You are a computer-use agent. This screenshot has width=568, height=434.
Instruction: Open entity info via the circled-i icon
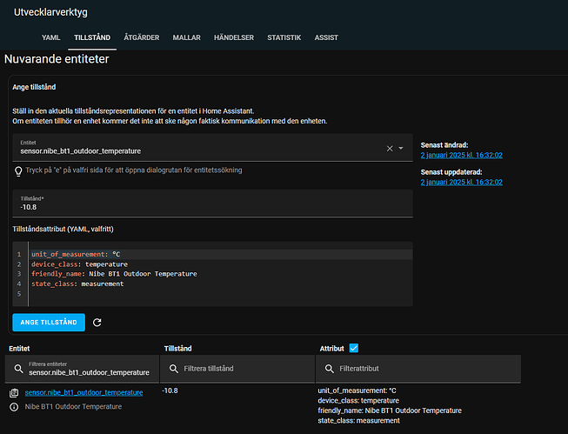tap(14, 406)
